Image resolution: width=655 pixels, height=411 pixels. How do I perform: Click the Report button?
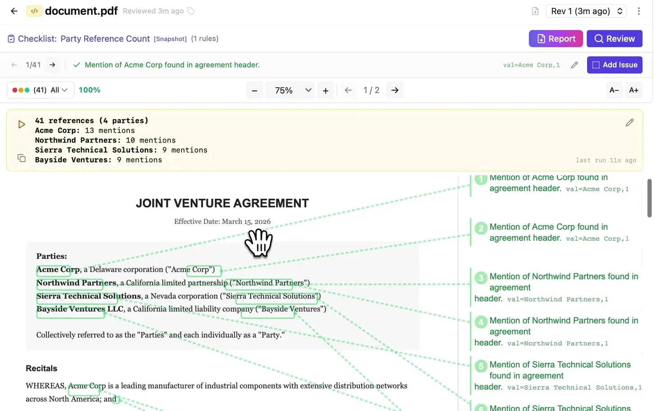click(x=556, y=39)
